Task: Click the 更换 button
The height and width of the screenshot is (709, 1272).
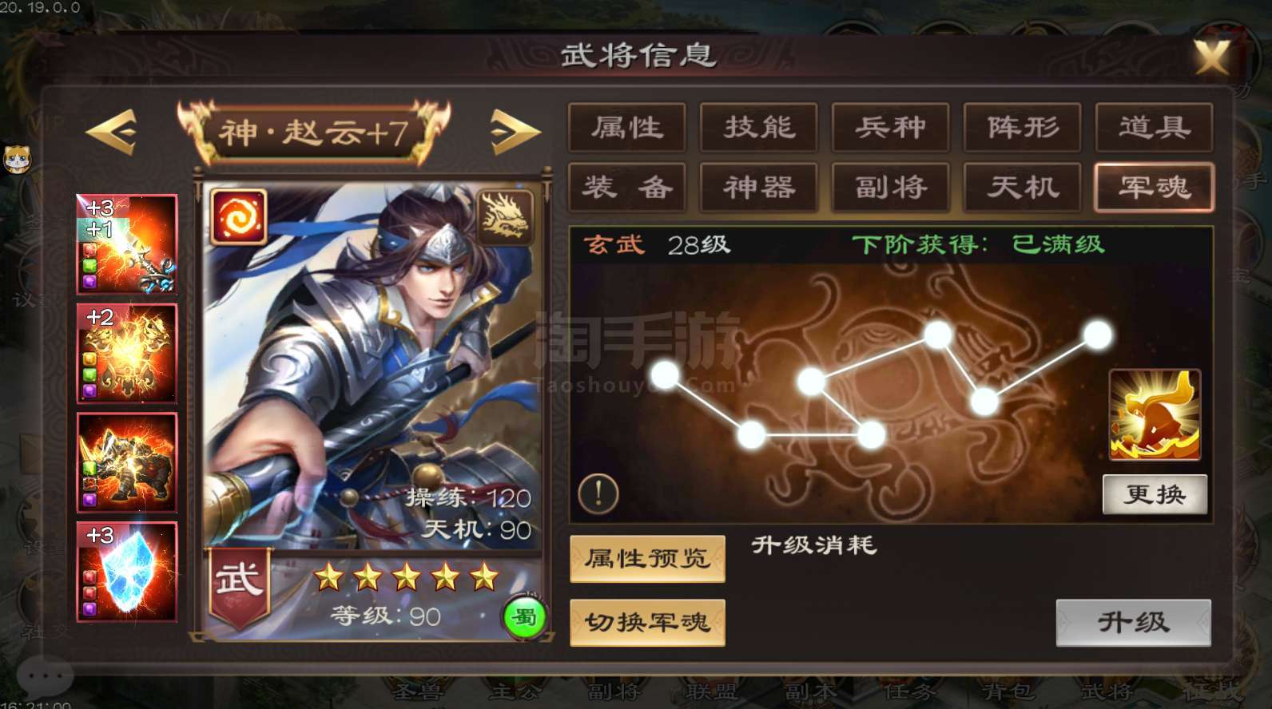Action: [1155, 495]
